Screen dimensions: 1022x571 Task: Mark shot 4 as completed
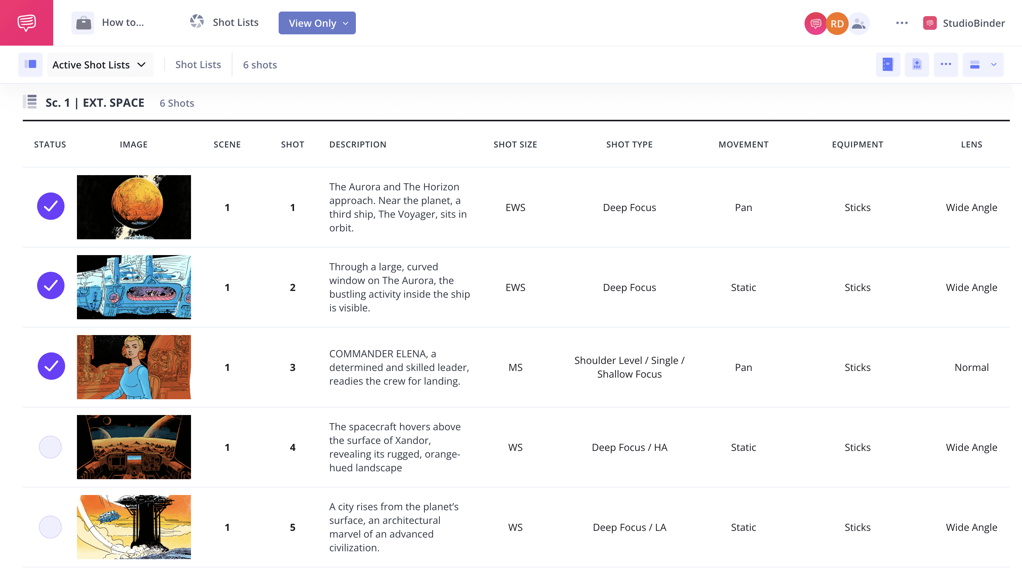[x=50, y=447]
